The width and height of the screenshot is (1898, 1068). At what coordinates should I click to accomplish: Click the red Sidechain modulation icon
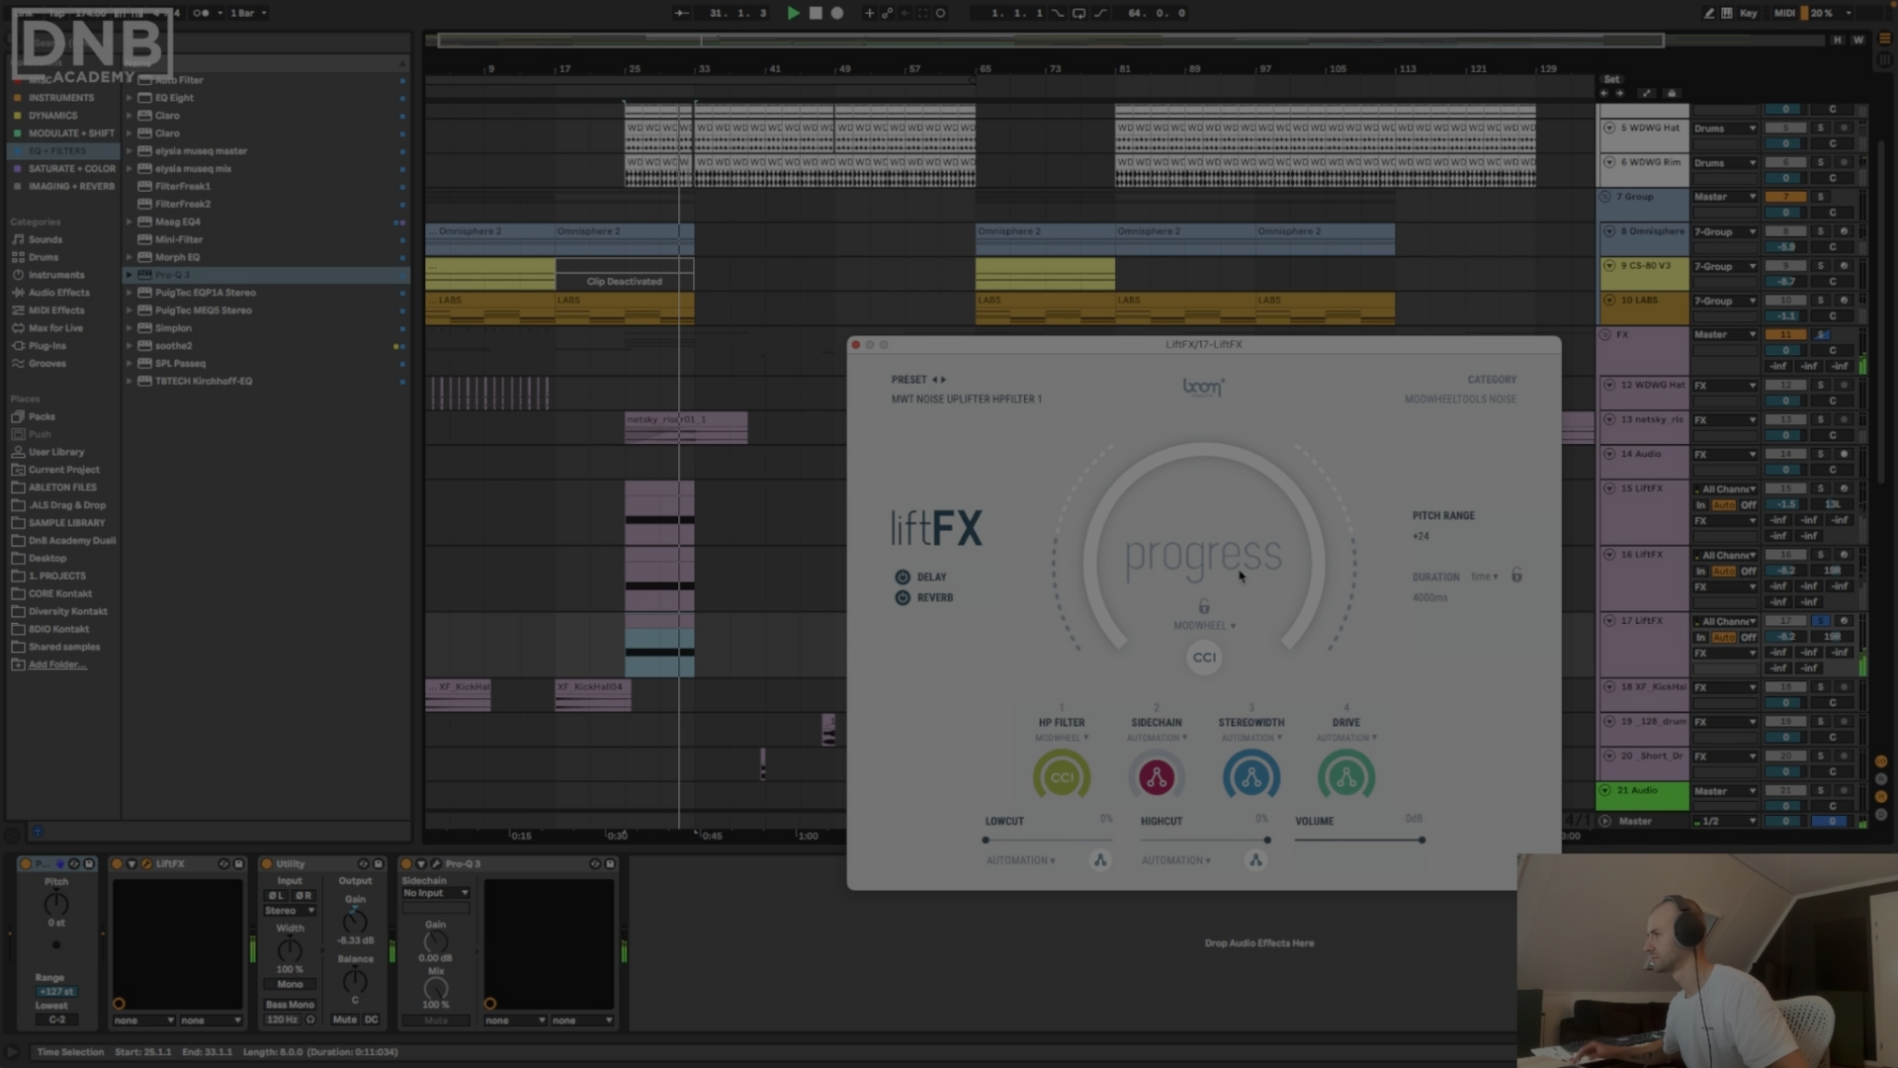1157,777
